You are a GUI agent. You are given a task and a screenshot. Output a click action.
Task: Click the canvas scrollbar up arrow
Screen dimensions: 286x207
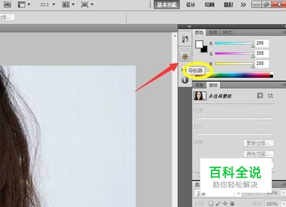click(x=174, y=36)
